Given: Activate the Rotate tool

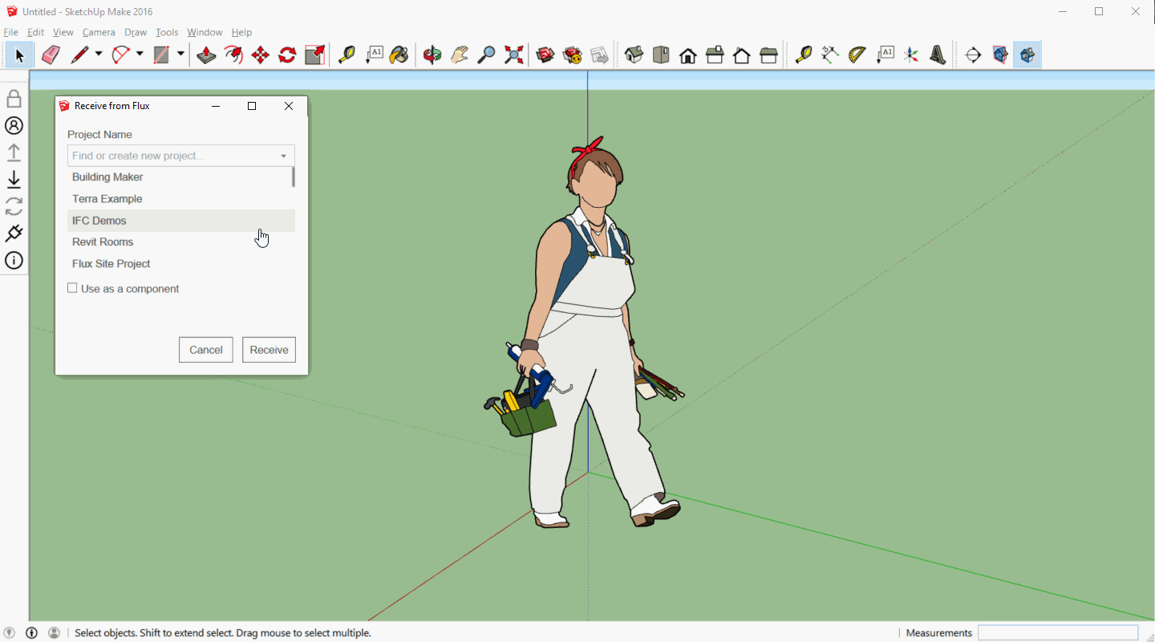Looking at the screenshot, I should click(287, 55).
